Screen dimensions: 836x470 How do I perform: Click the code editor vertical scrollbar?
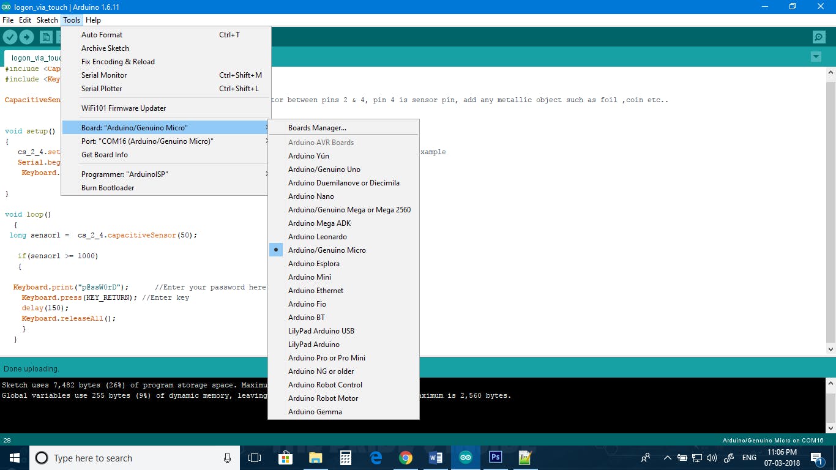coord(830,211)
